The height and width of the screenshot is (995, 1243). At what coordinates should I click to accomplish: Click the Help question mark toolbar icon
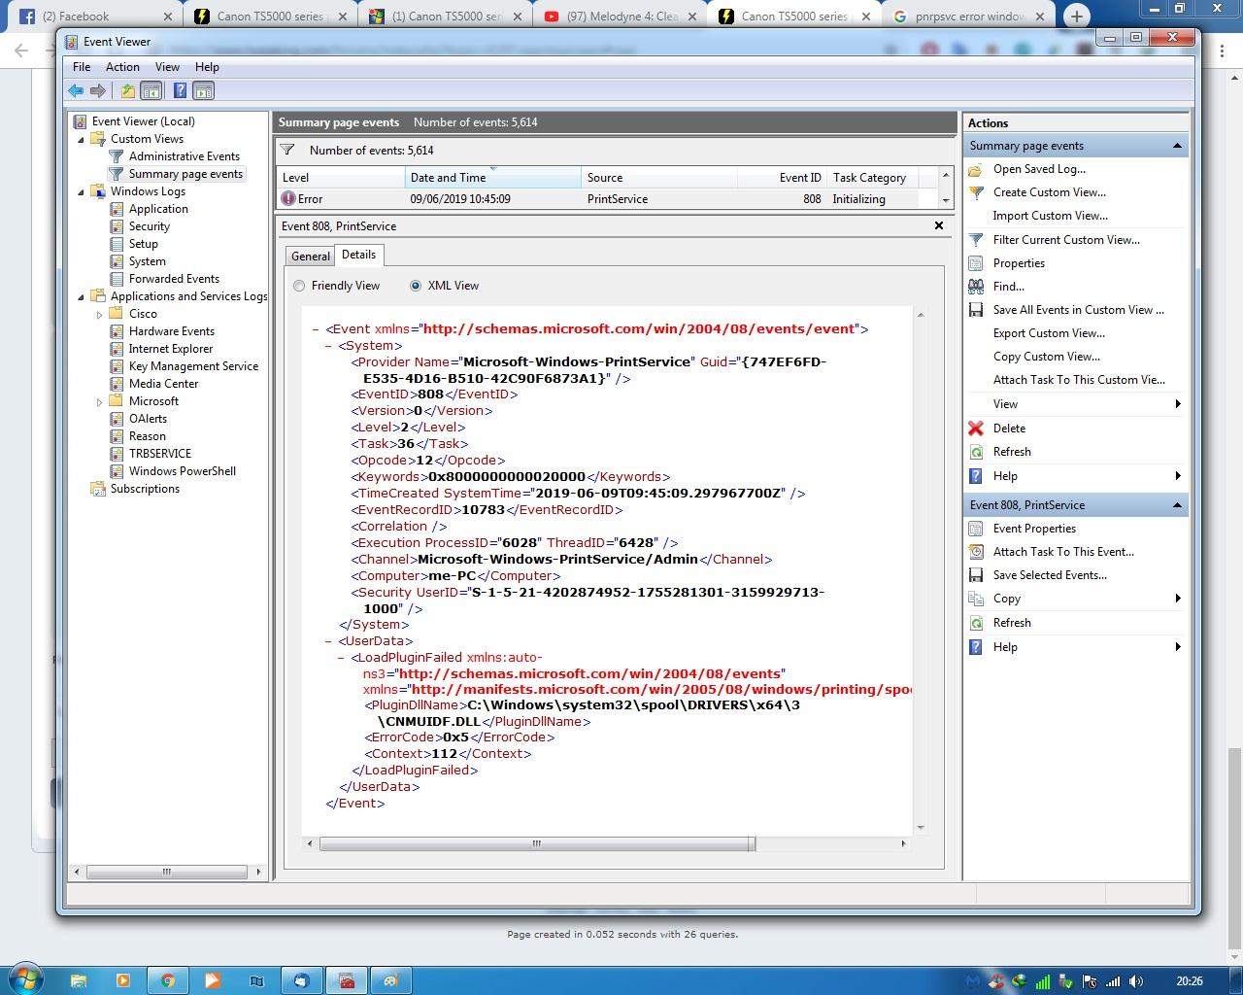tap(180, 91)
